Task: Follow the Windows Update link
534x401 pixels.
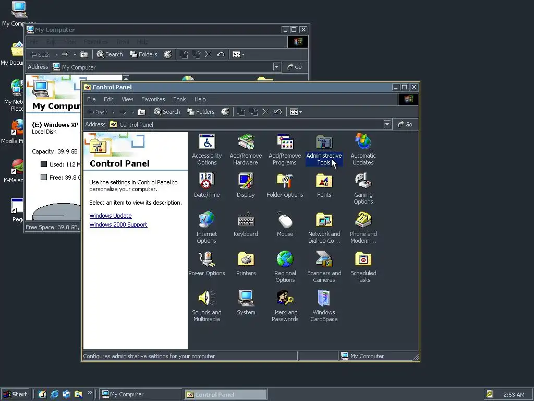Action: [111, 216]
